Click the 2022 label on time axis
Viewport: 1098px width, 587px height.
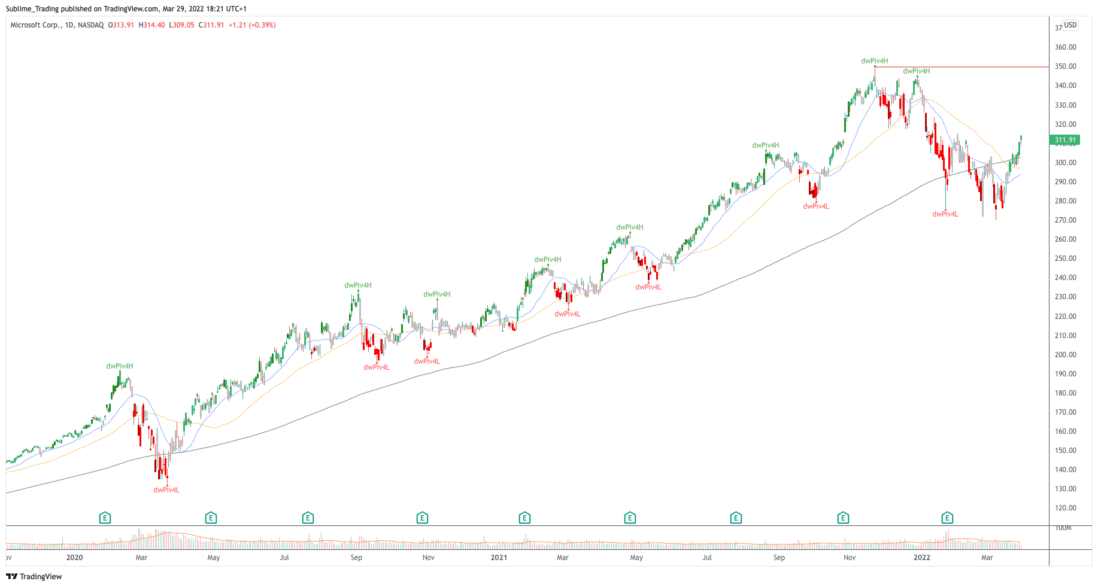click(x=922, y=558)
